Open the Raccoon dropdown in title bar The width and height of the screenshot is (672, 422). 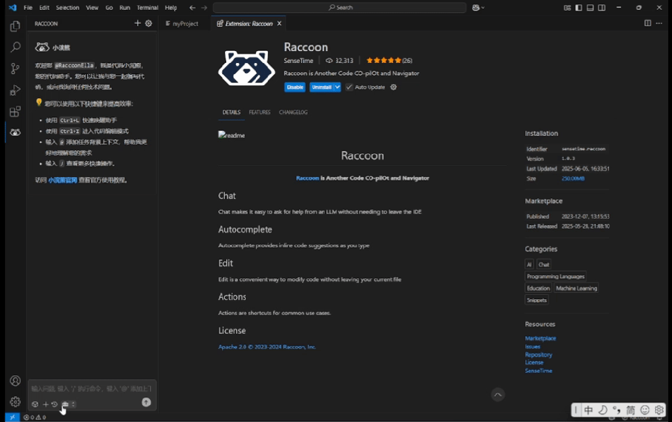pos(478,7)
